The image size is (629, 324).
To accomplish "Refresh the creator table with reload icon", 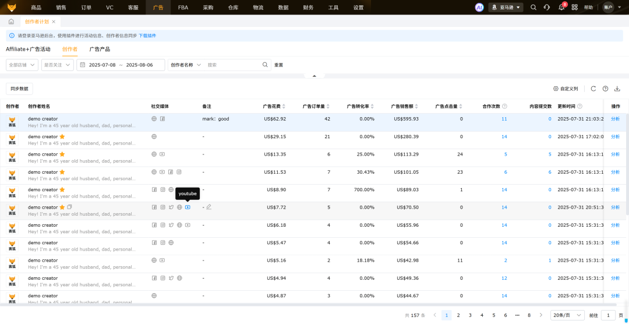I will 593,89.
